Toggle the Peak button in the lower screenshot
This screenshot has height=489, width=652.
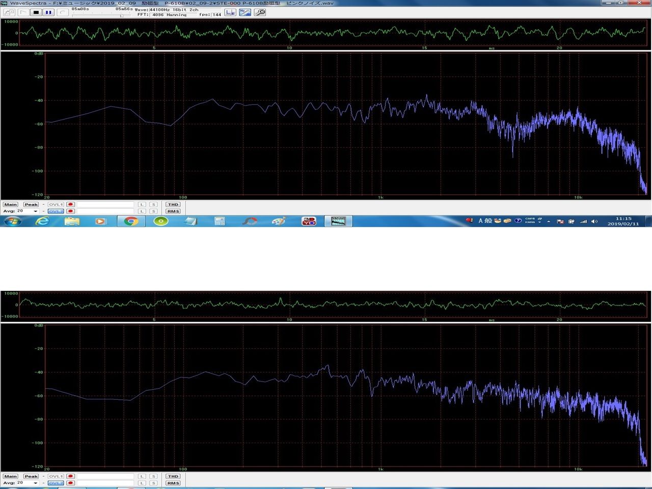point(31,477)
